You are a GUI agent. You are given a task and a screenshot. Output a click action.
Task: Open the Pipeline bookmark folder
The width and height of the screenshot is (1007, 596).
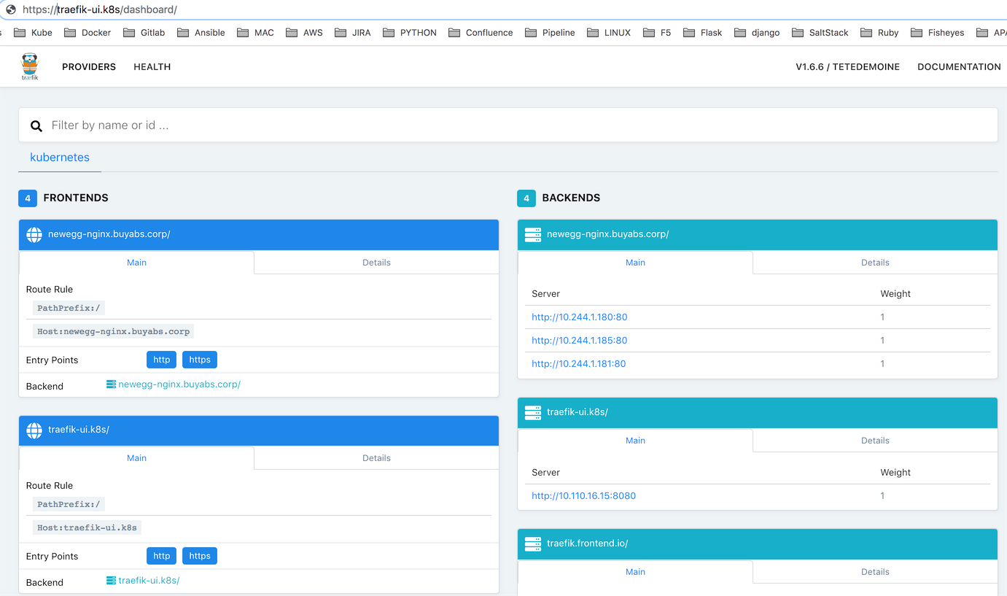pyautogui.click(x=550, y=33)
